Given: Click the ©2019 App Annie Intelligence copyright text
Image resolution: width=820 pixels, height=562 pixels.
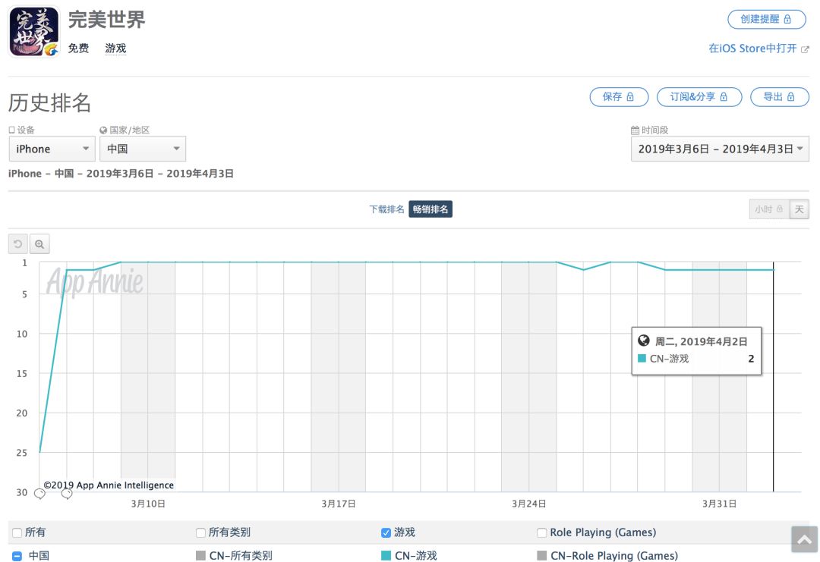Looking at the screenshot, I should [x=109, y=485].
